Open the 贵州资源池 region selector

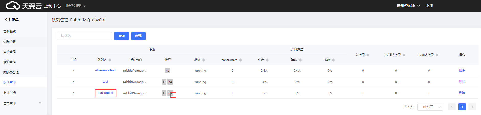pos(408,6)
